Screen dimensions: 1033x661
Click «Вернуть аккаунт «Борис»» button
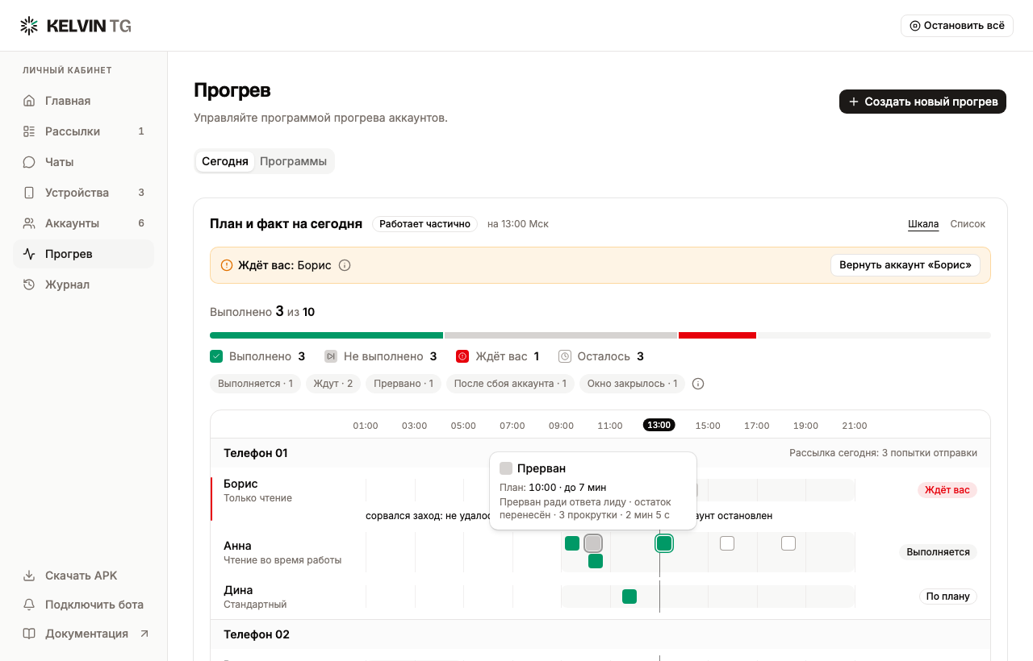(905, 265)
